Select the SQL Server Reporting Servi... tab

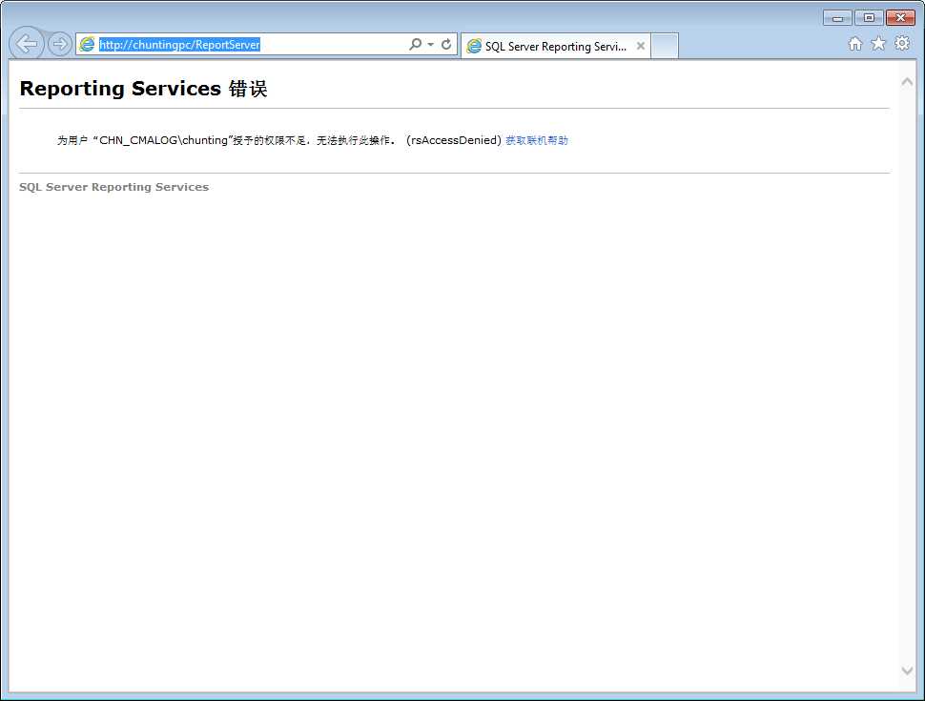(x=556, y=46)
